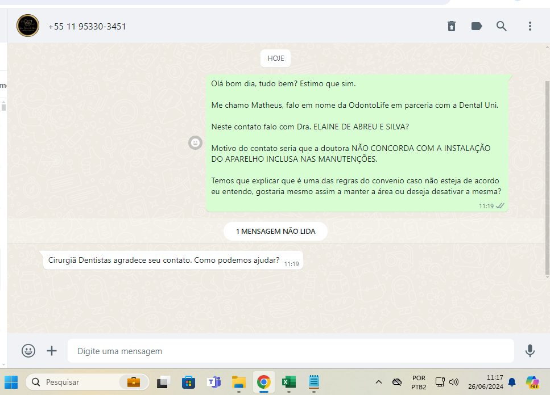Click the HOJE date chip
Screen dimensions: 550x395
[x=276, y=58]
